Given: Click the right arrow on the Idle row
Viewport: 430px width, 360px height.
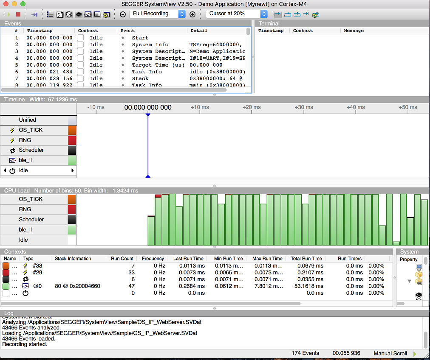Looking at the screenshot, I should coord(73,170).
